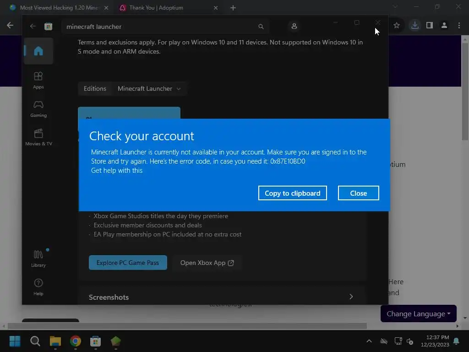Close the Most Viewed Hacking tab
The width and height of the screenshot is (469, 352).
(x=106, y=8)
